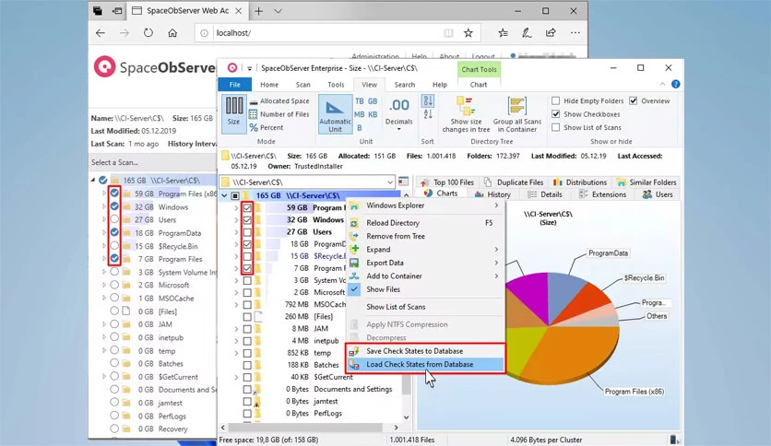Set the unit to TB

[x=360, y=101]
